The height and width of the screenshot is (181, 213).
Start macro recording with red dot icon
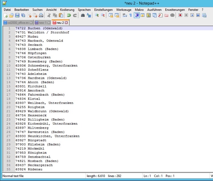180,15
